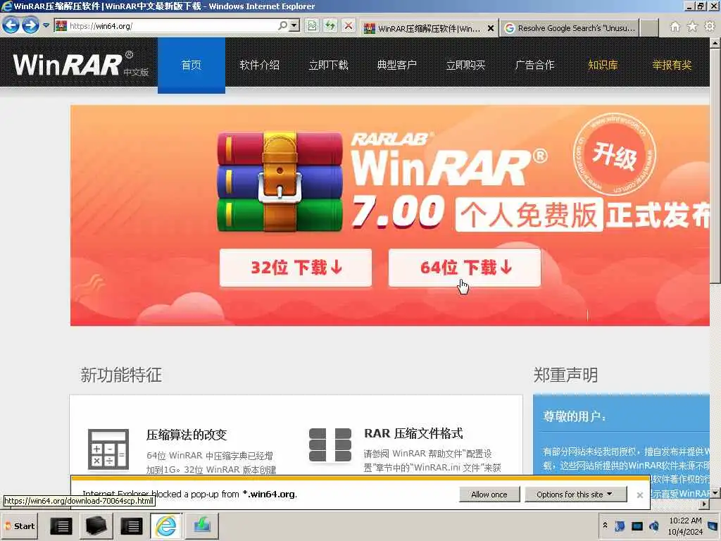Click the 升级 round badge
The width and height of the screenshot is (721, 541).
tap(614, 154)
